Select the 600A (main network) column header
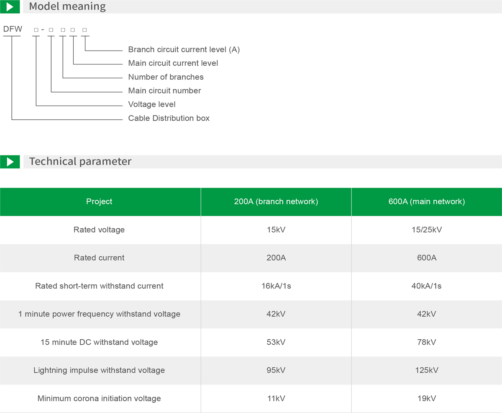The width and height of the screenshot is (502, 413). pyautogui.click(x=427, y=201)
